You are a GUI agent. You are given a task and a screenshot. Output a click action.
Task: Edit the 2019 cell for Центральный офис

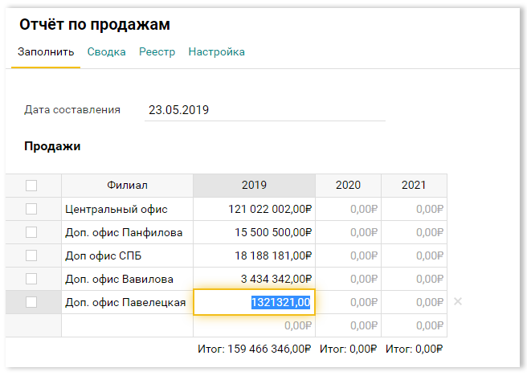pyautogui.click(x=254, y=209)
